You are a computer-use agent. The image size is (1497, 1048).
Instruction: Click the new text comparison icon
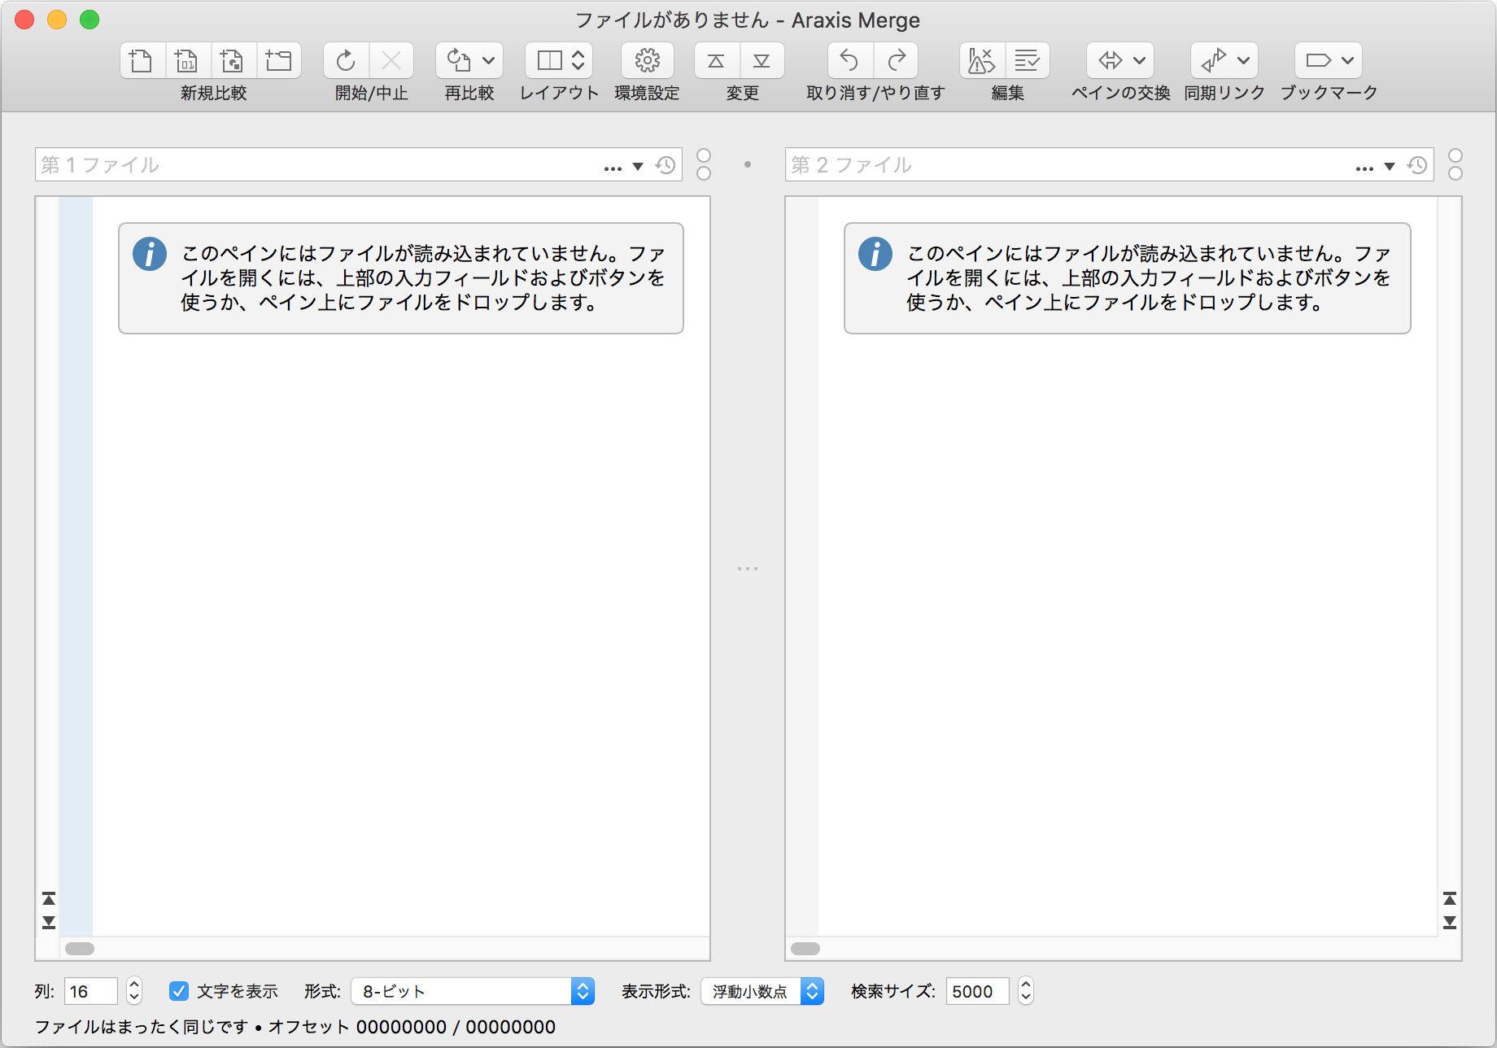tap(142, 61)
